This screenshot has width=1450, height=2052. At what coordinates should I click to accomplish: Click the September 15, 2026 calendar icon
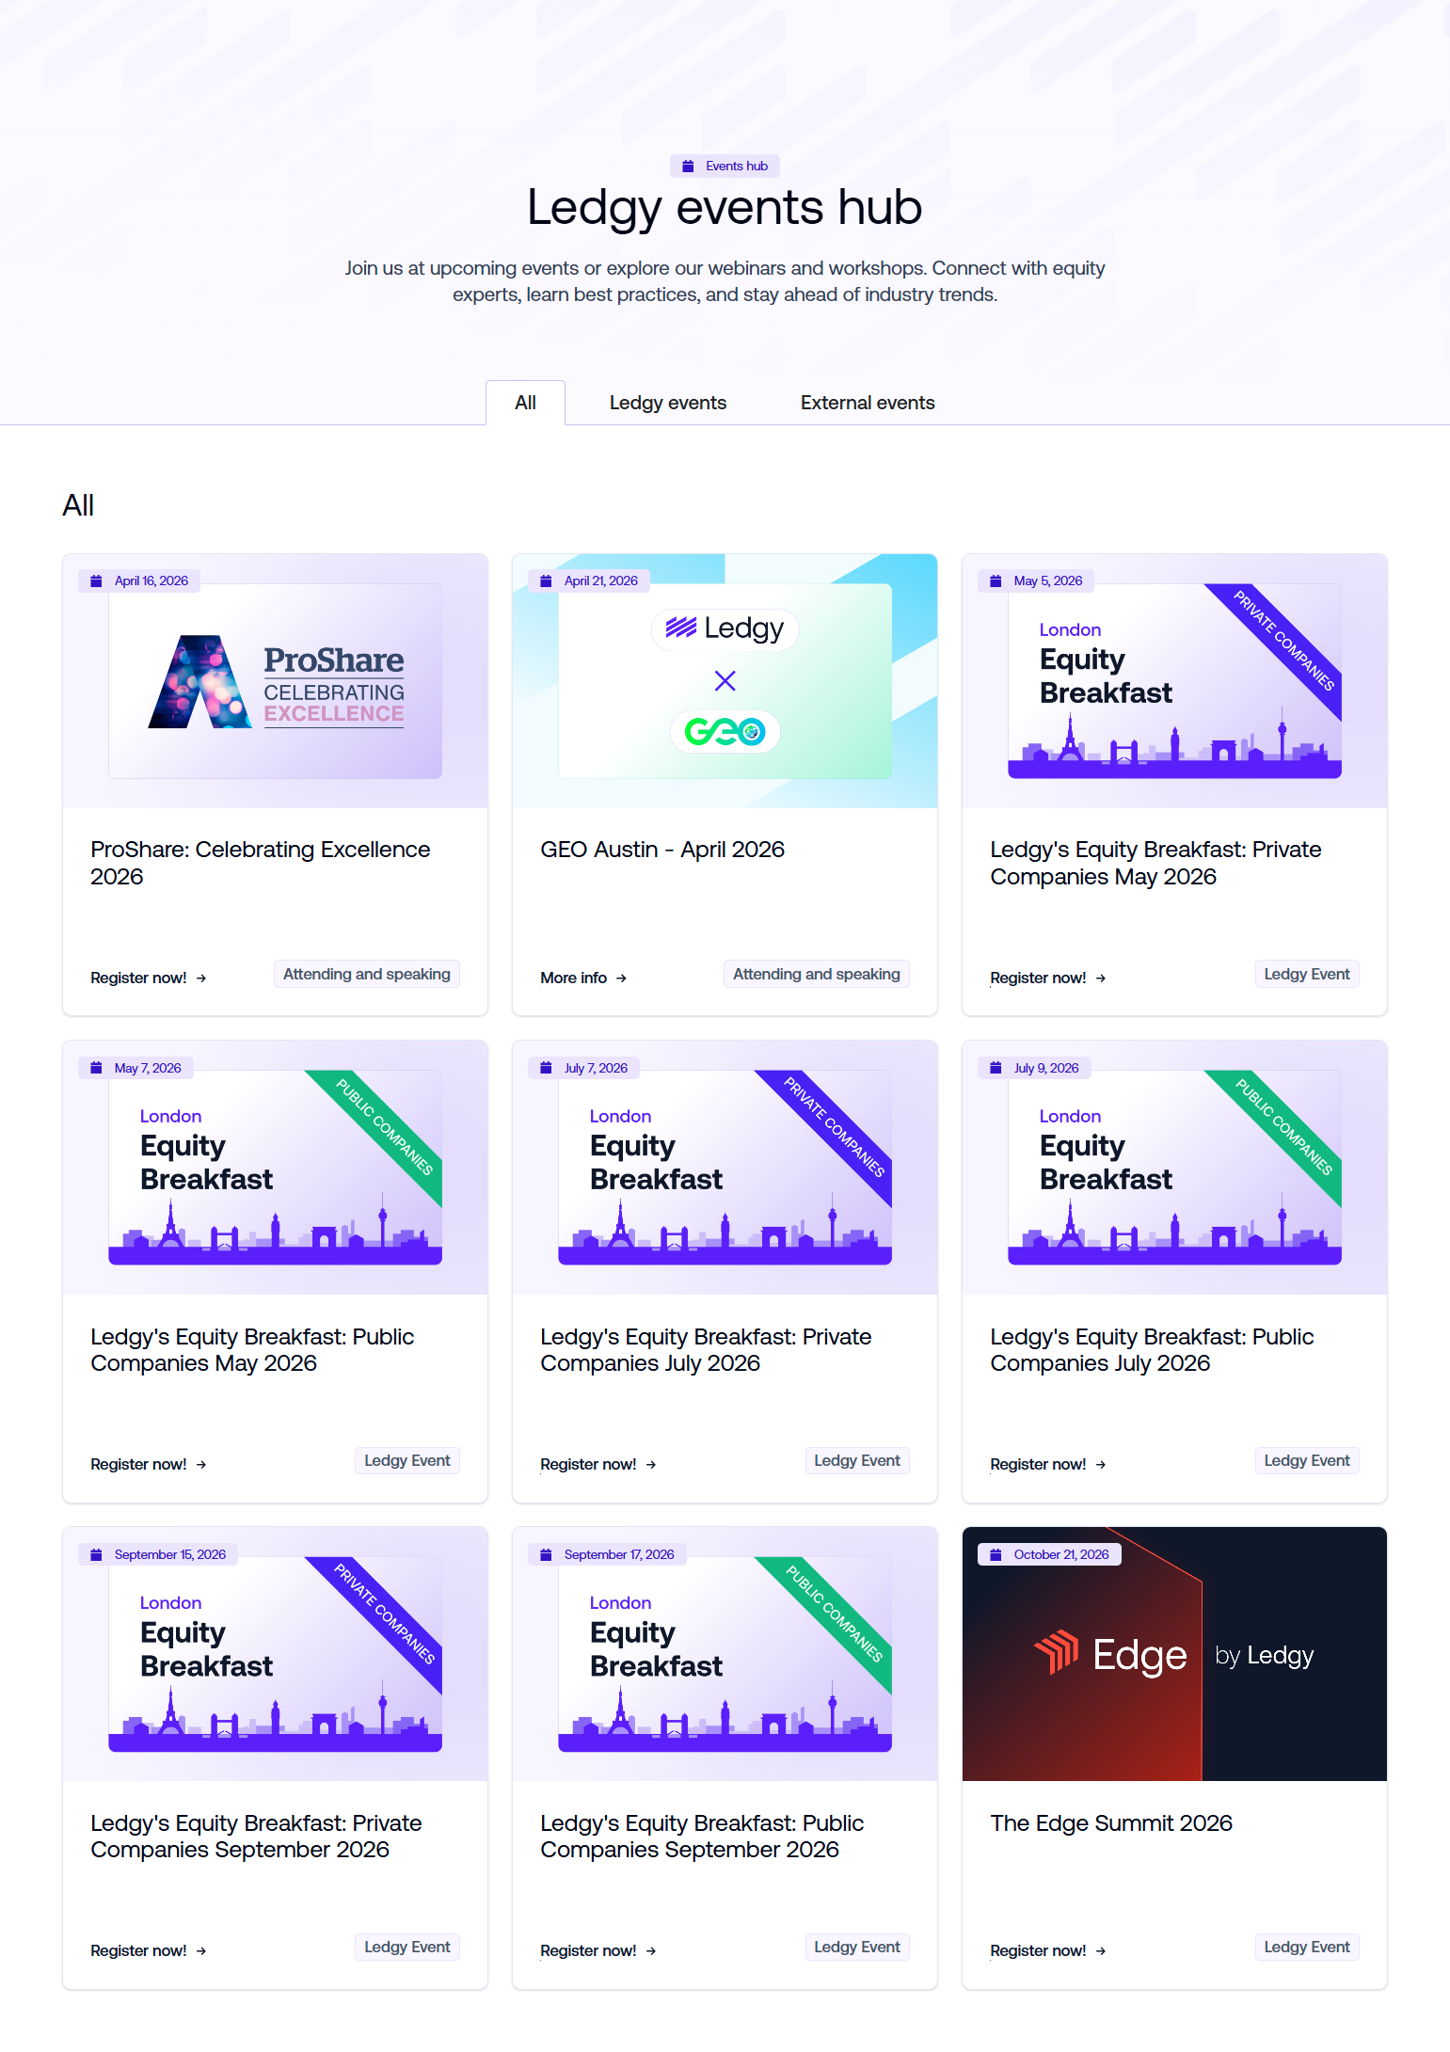[96, 1554]
